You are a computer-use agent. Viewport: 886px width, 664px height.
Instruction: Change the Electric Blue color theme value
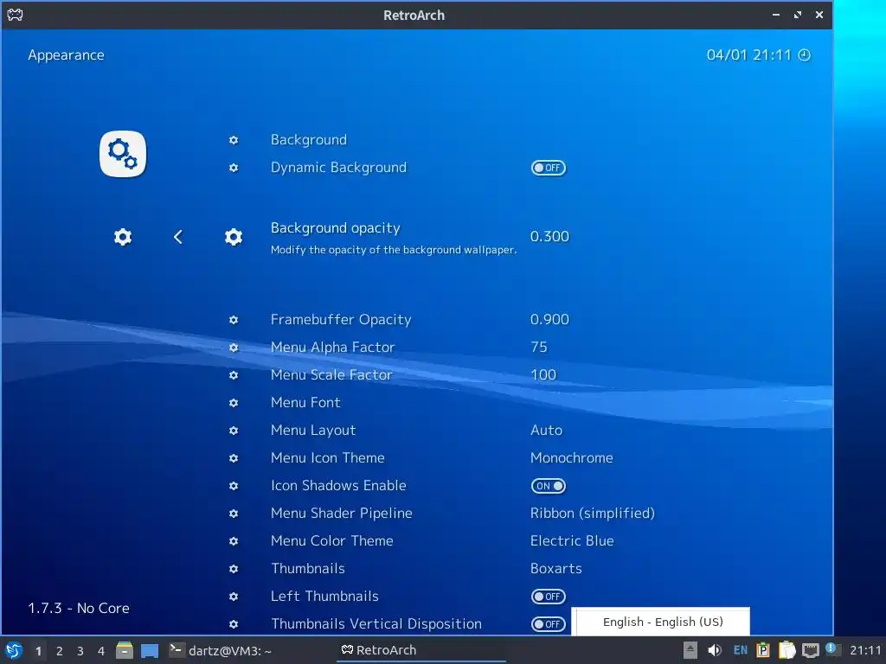[x=572, y=541]
